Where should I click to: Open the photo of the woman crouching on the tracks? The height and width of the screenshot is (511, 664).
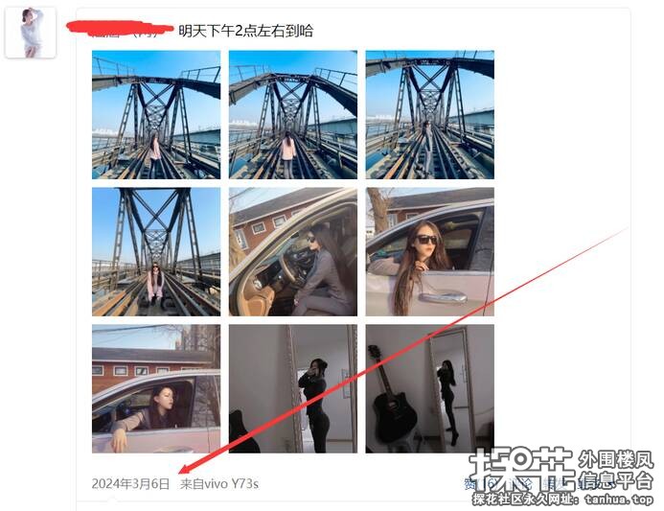coord(156,252)
